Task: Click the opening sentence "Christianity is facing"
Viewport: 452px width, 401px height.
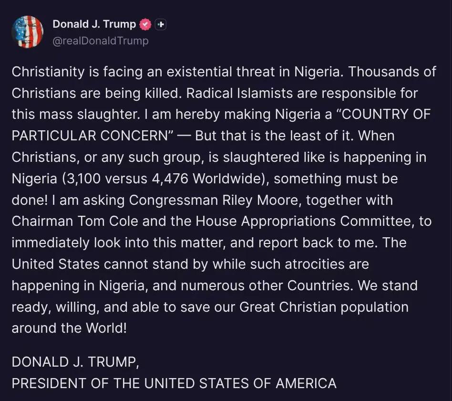Action: [72, 72]
